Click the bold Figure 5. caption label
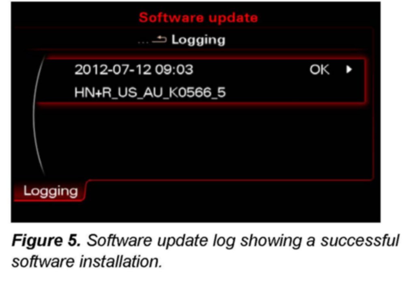 46,240
